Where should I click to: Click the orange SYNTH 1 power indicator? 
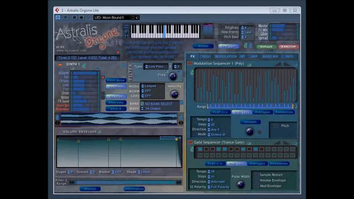pos(60,65)
